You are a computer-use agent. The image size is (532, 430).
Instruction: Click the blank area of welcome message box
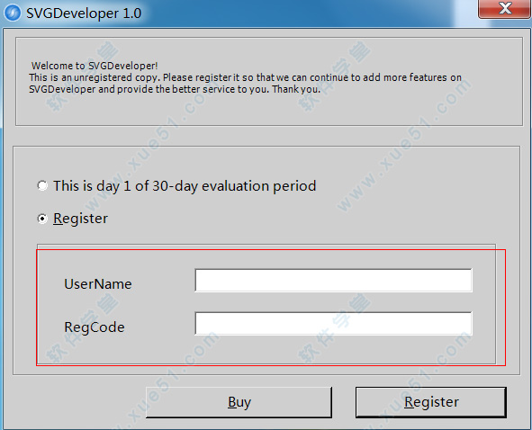click(269, 111)
